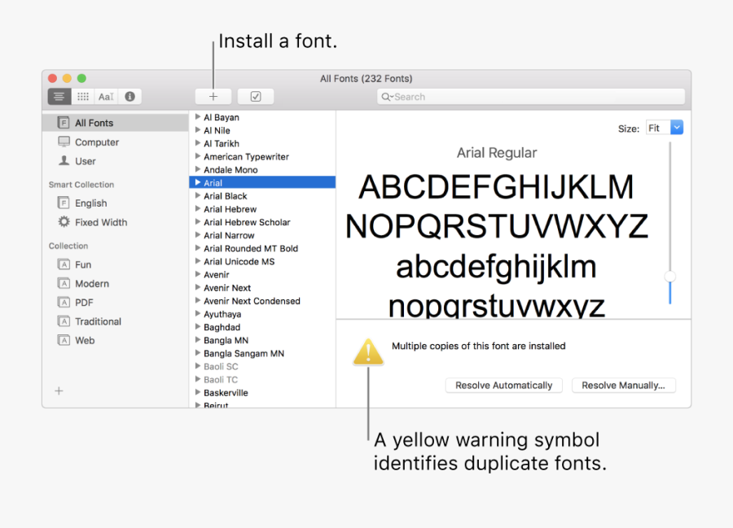Open the Size dropdown showing Fit
This screenshot has width=733, height=528.
coord(665,128)
